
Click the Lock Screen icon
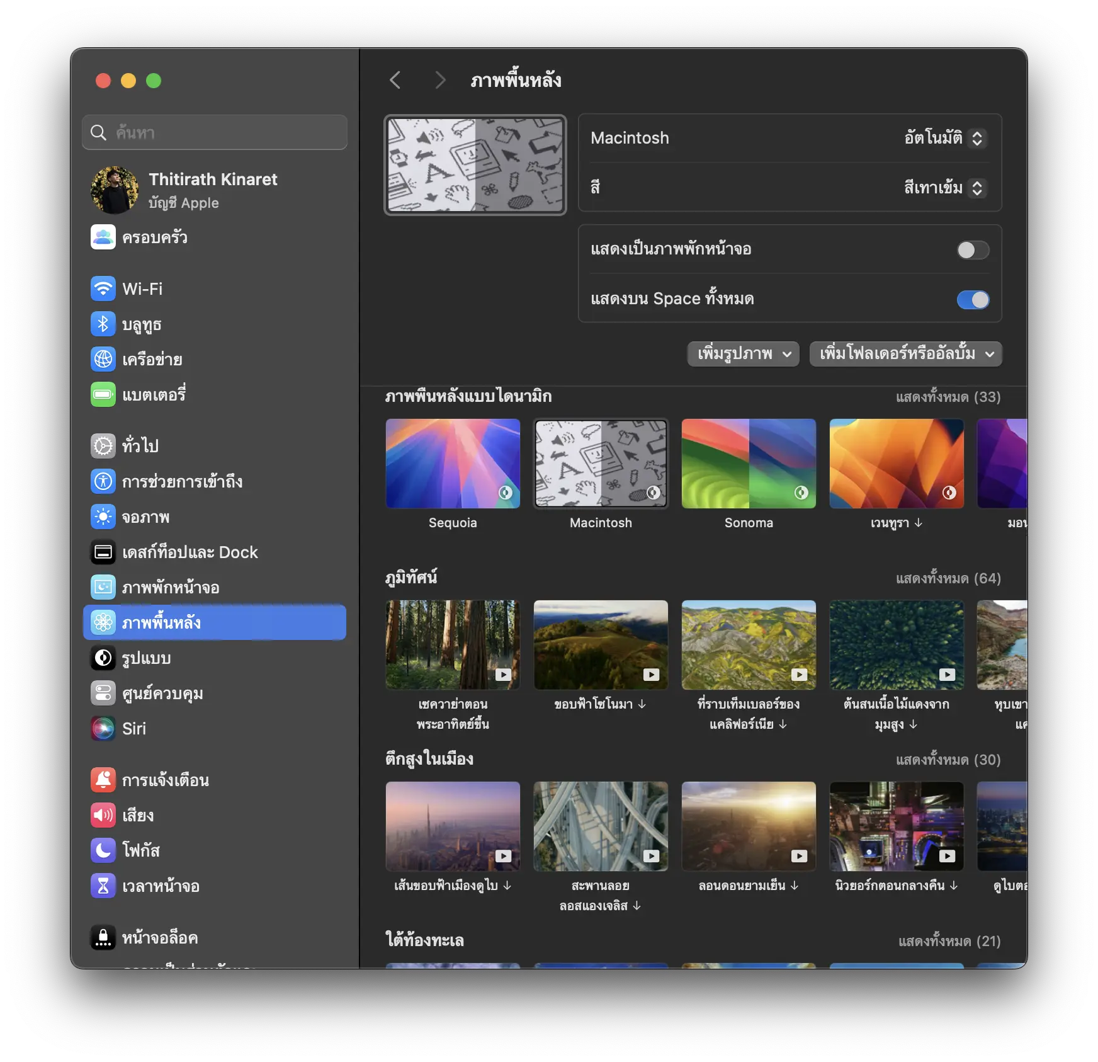(103, 938)
